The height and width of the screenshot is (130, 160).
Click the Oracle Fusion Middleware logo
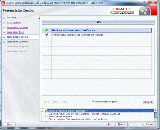(122, 11)
